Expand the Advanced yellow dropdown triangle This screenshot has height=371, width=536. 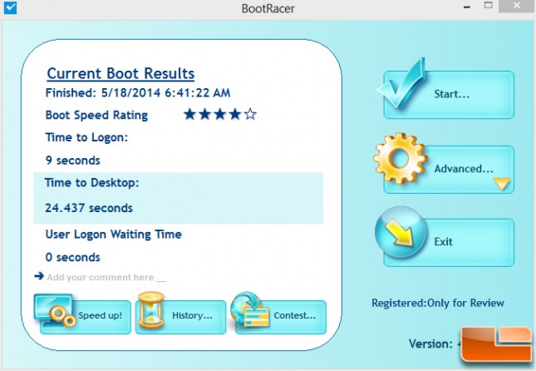coord(502,184)
